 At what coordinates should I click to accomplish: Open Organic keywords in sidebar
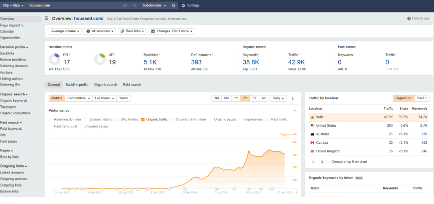(14, 101)
